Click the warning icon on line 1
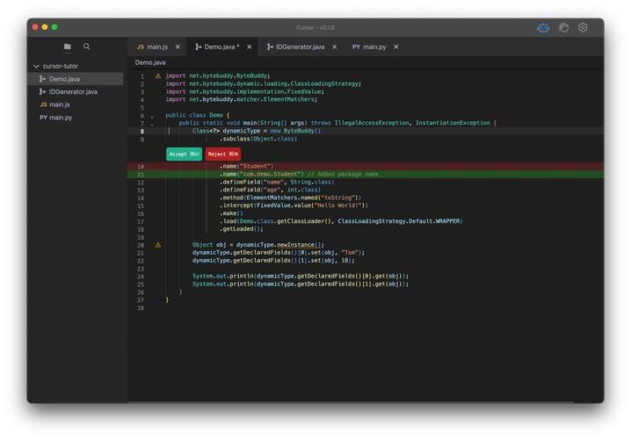Viewport: 631px width, 439px height. (x=158, y=76)
